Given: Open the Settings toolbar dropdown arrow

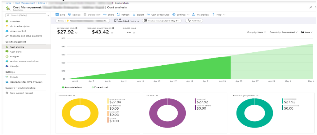Looking at the screenshot, I should 188,15.
